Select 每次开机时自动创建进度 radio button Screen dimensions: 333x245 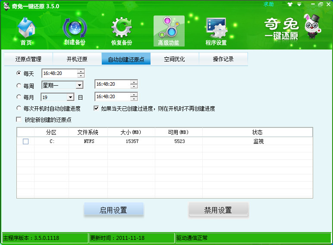click(x=19, y=108)
